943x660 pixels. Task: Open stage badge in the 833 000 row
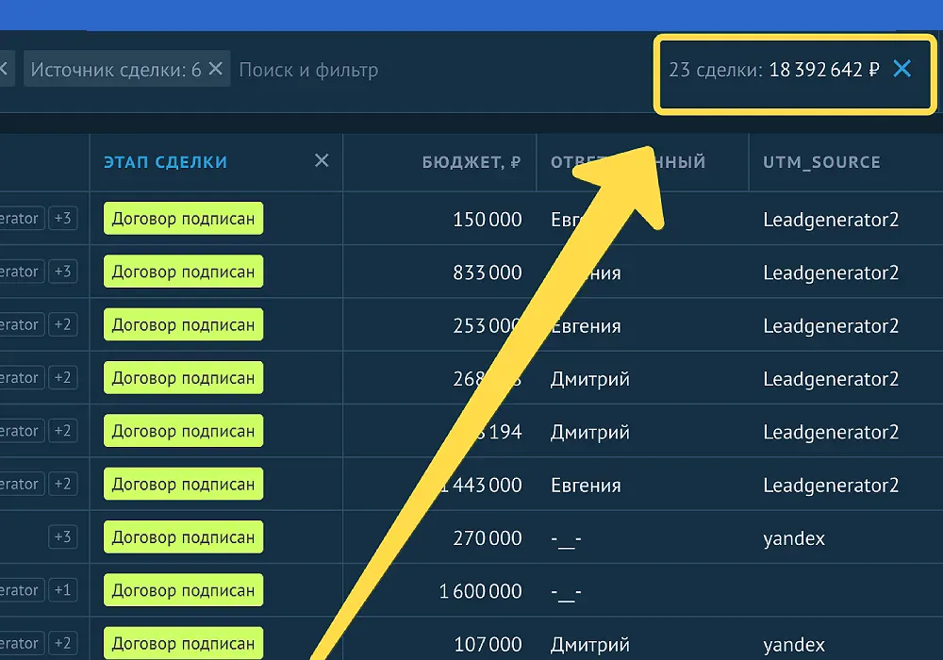point(184,272)
